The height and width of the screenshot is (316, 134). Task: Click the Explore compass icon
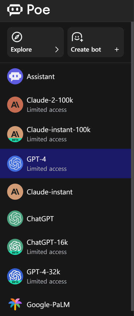[x=17, y=37]
